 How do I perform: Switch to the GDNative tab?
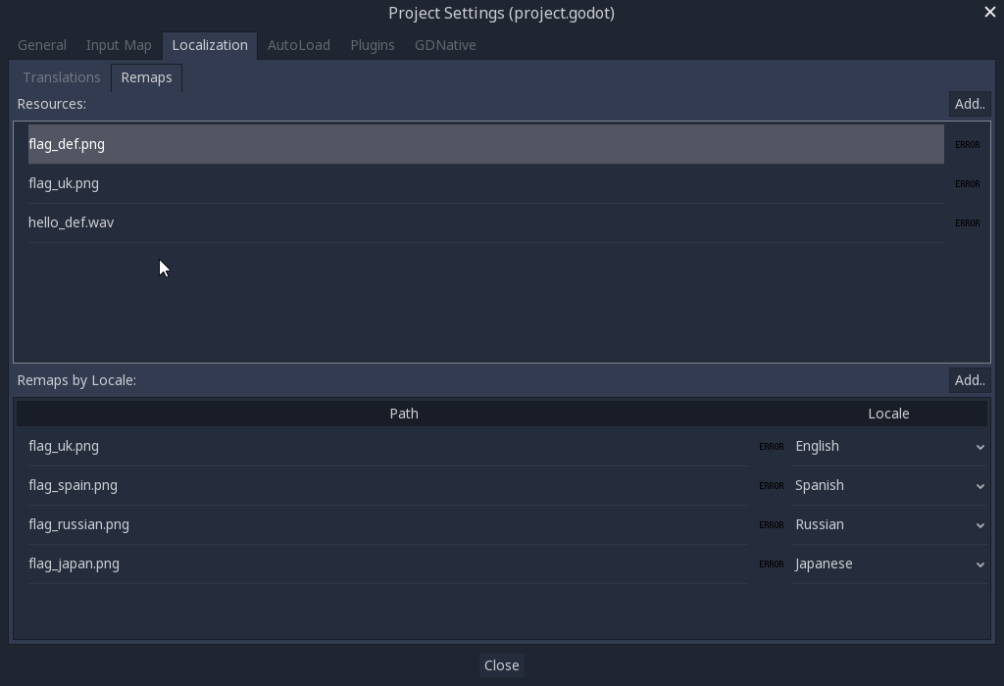(444, 45)
